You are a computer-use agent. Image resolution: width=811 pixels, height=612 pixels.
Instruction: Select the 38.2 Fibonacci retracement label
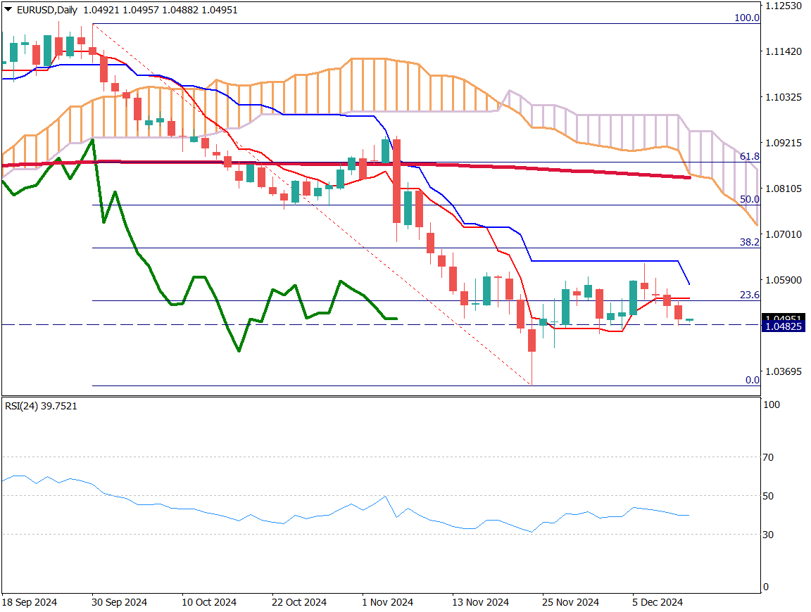(749, 242)
